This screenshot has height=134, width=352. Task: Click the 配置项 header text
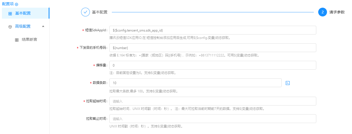(x=8, y=4)
